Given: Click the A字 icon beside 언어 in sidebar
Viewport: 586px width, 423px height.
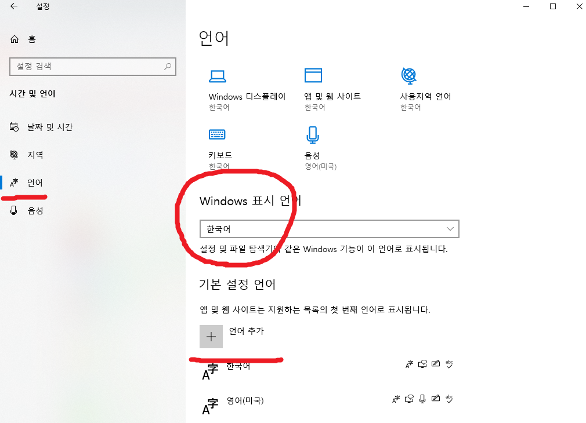Looking at the screenshot, I should pyautogui.click(x=14, y=183).
